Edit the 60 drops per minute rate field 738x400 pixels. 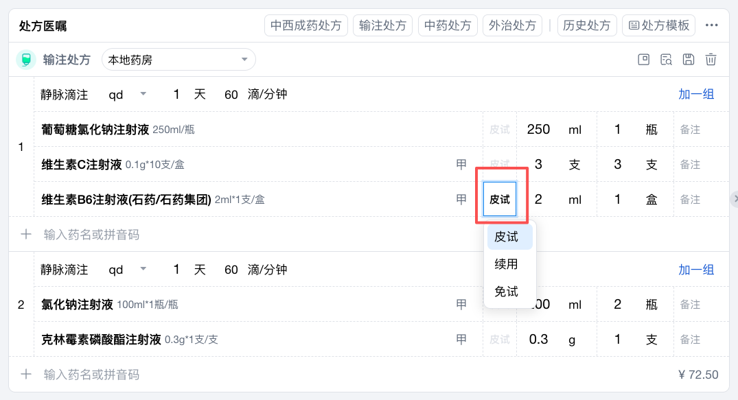coord(231,94)
